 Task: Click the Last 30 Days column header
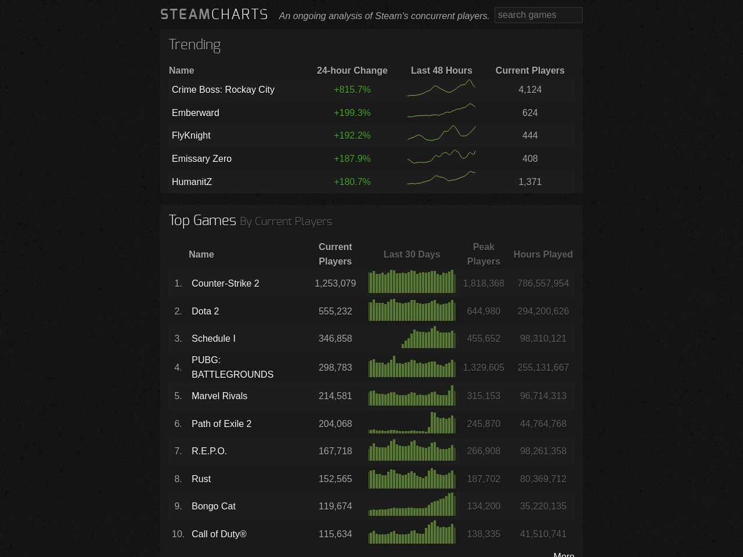[412, 254]
